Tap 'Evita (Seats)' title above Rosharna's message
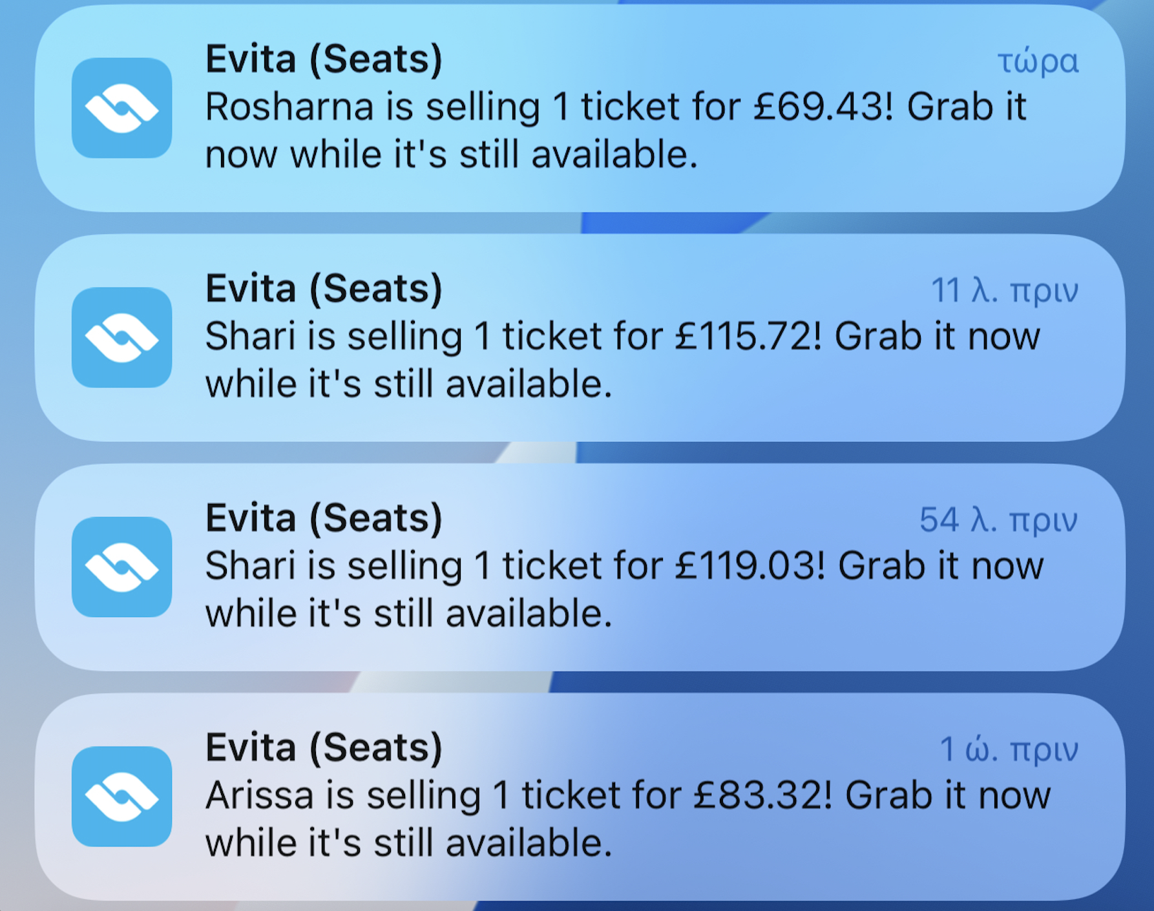The height and width of the screenshot is (911, 1154). point(324,59)
